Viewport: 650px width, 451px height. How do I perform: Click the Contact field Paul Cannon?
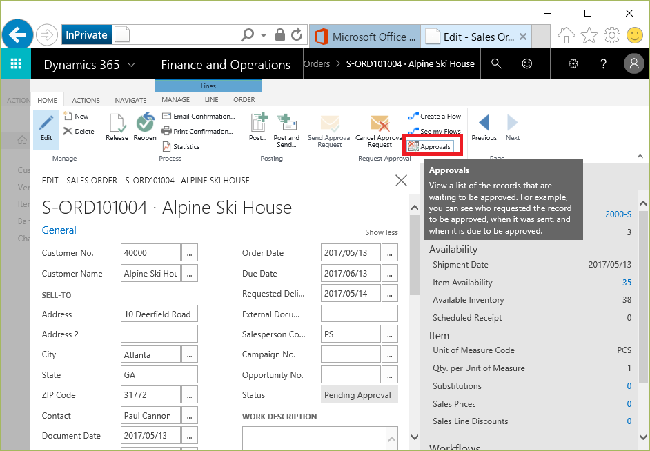pos(151,415)
